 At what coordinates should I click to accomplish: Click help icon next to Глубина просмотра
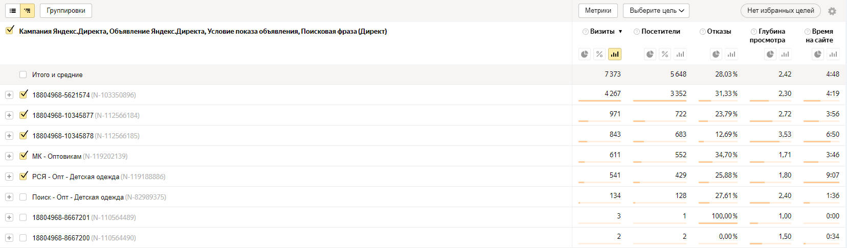pyautogui.click(x=753, y=32)
